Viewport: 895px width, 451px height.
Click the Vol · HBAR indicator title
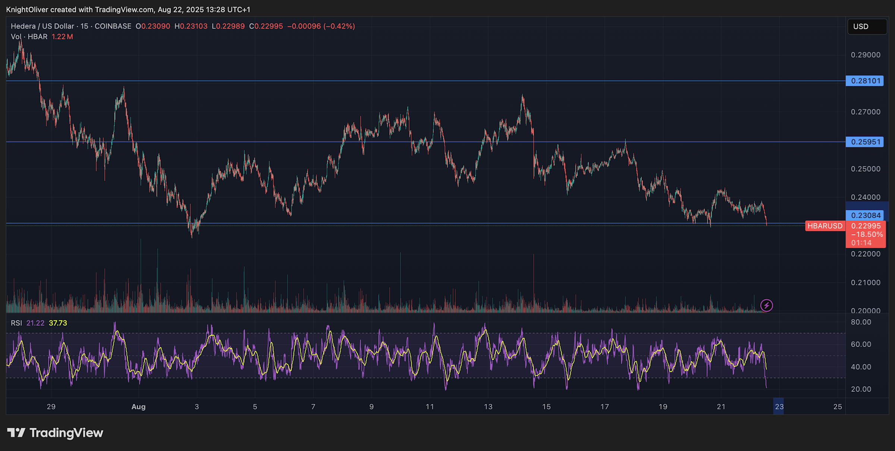coord(29,37)
